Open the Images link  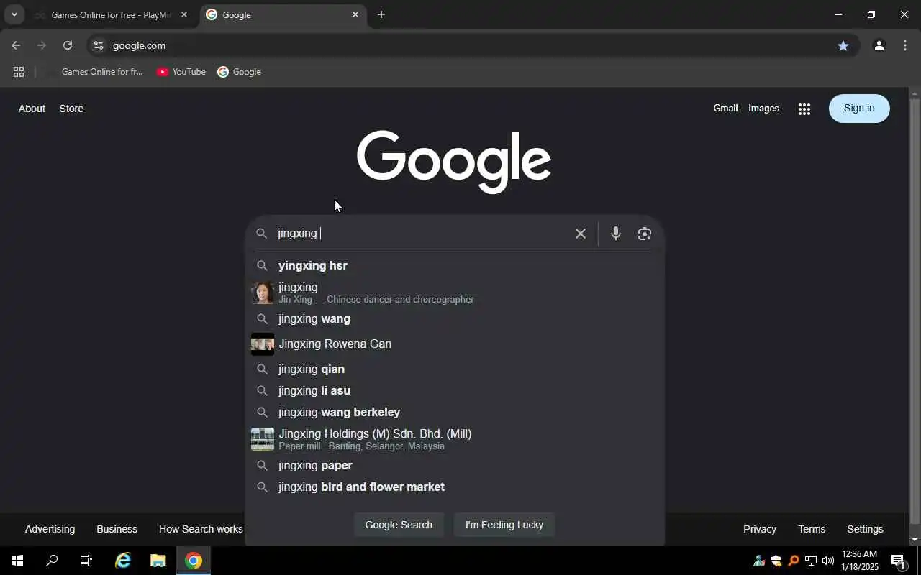(763, 109)
